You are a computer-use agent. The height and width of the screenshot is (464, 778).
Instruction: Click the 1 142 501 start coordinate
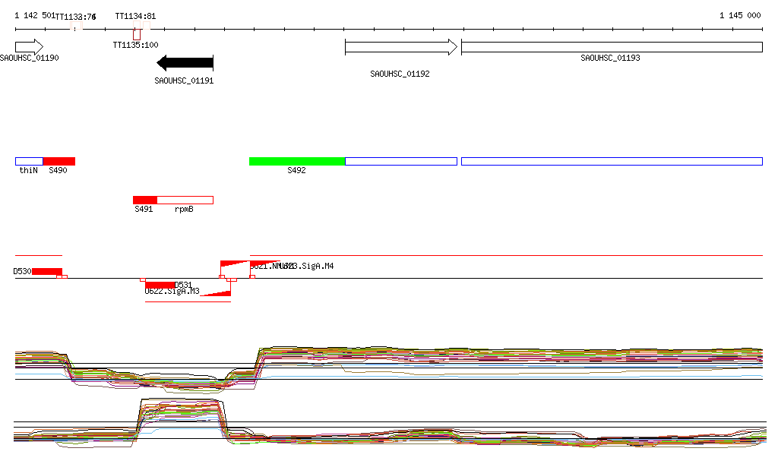pyautogui.click(x=34, y=15)
